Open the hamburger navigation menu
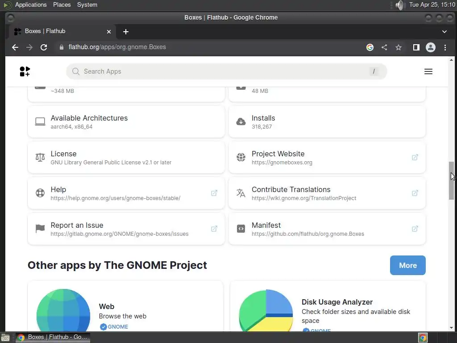The height and width of the screenshot is (343, 457). pos(428,71)
